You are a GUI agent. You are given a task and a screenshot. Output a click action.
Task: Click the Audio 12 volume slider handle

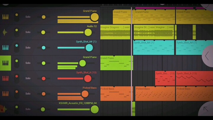pyautogui.click(x=88, y=32)
